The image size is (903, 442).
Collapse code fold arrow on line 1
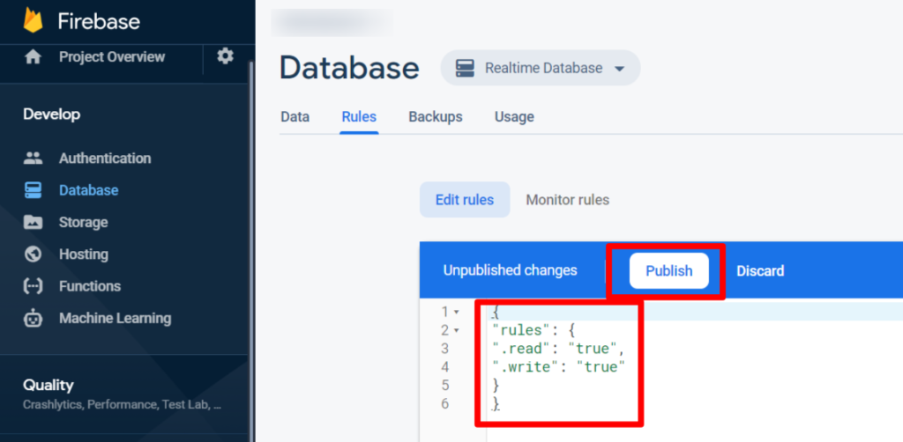point(457,312)
